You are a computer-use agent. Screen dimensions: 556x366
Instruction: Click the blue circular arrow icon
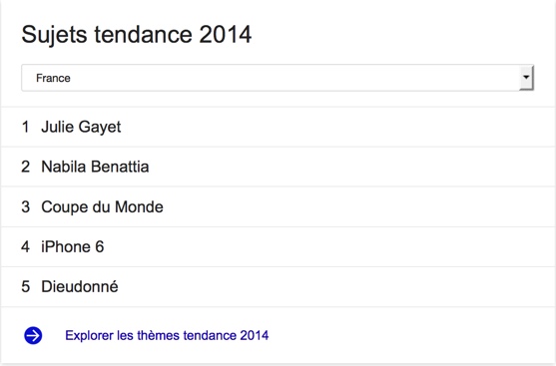coord(33,335)
